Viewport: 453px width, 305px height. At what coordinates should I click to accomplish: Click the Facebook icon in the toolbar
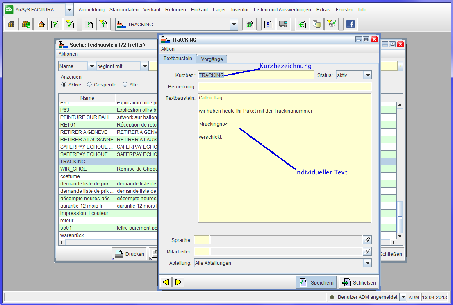point(350,25)
